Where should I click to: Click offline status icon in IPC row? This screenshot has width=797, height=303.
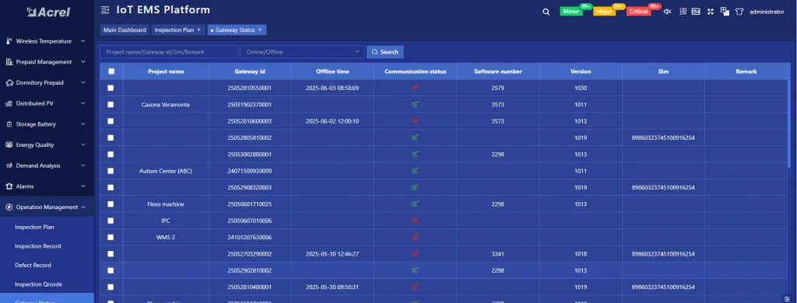coord(416,221)
